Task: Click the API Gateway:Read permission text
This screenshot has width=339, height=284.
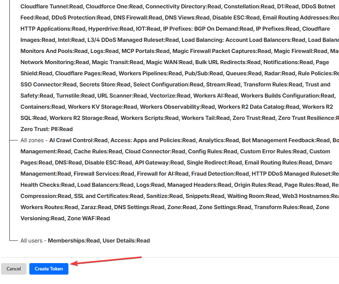Action: [160, 162]
